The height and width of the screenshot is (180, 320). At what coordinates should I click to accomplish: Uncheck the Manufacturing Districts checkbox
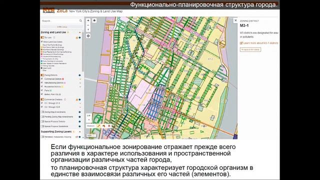pos(42,82)
